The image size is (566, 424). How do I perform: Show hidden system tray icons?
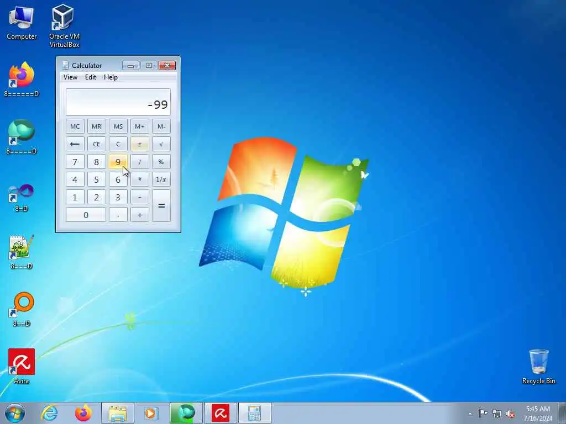pyautogui.click(x=470, y=414)
